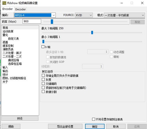The image size is (147, 129).
Task: Toggle the 封包的数据流 checkbox
Action: tap(48, 57)
